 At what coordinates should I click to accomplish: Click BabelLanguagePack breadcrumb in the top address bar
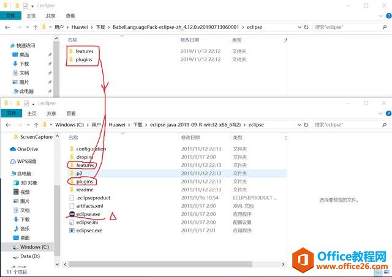point(176,27)
